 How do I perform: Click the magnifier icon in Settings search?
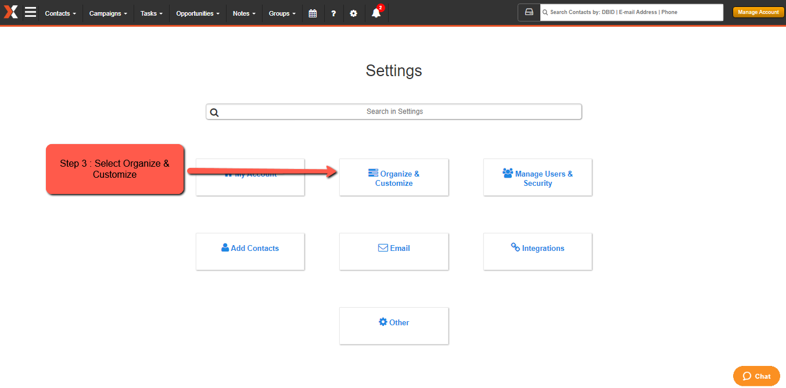[x=214, y=112]
